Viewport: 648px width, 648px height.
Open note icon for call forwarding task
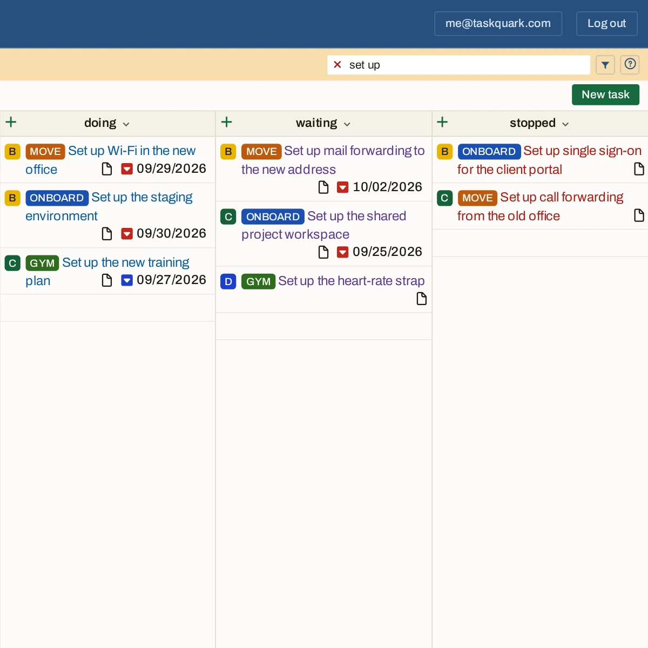pos(639,215)
